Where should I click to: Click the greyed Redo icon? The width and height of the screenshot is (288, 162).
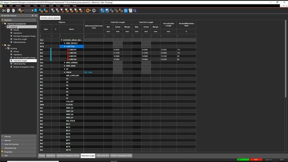(94, 11)
